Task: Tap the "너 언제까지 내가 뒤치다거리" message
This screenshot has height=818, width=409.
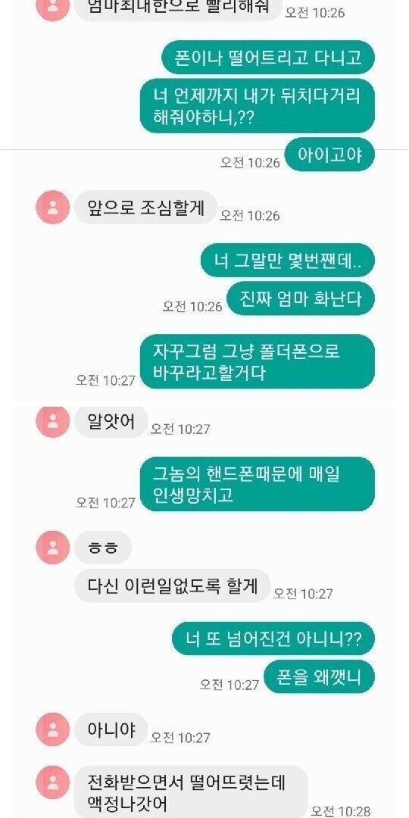Action: pyautogui.click(x=258, y=106)
